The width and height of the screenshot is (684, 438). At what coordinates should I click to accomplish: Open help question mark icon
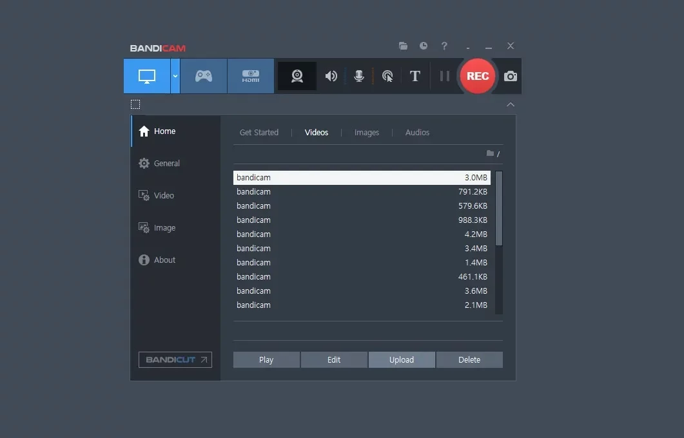(444, 46)
